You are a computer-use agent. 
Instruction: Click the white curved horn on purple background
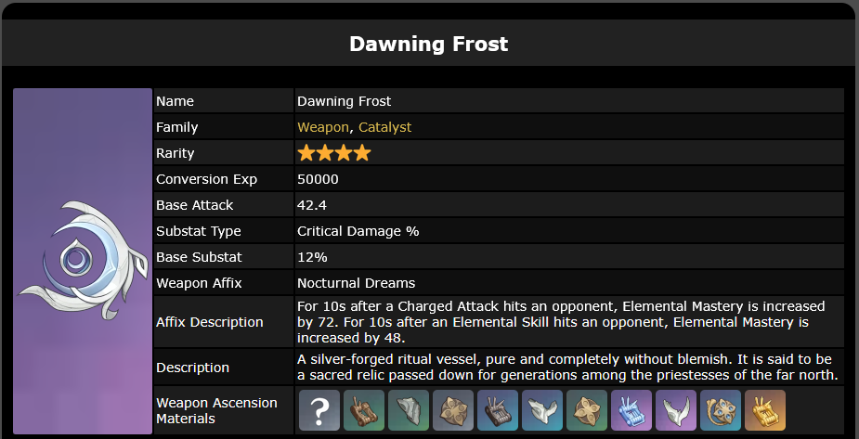pyautogui.click(x=676, y=410)
